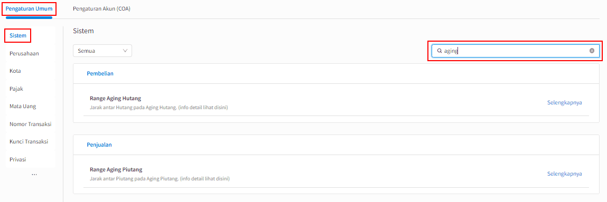Click into the aging search input
607x202 pixels.
515,51
